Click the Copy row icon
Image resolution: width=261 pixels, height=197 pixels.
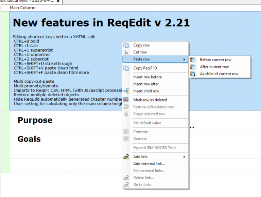(126, 45)
